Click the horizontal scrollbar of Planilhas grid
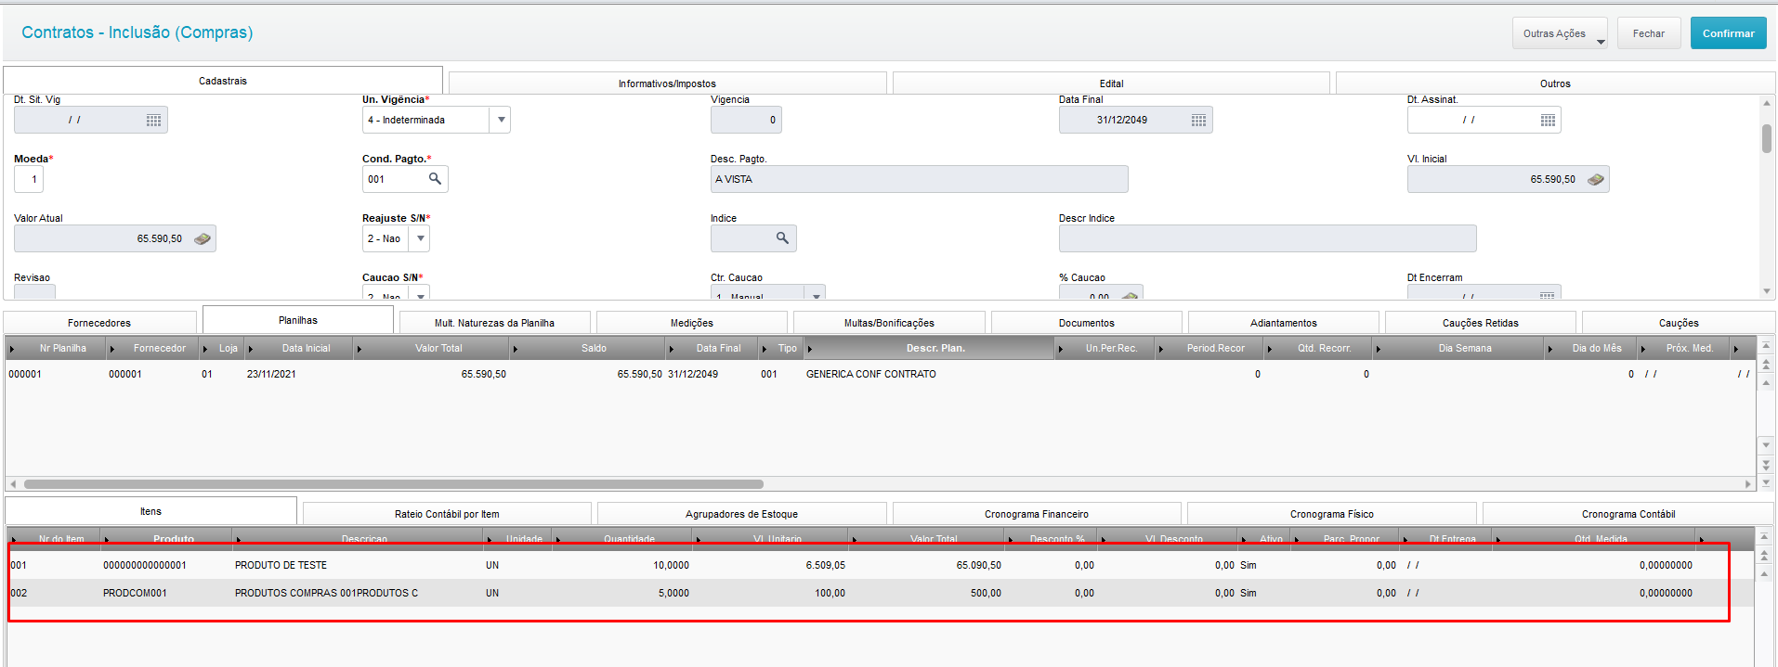 tap(393, 484)
